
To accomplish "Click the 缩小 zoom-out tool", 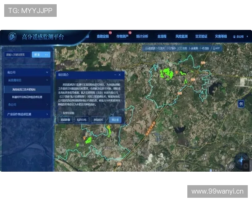I will coord(172,48).
